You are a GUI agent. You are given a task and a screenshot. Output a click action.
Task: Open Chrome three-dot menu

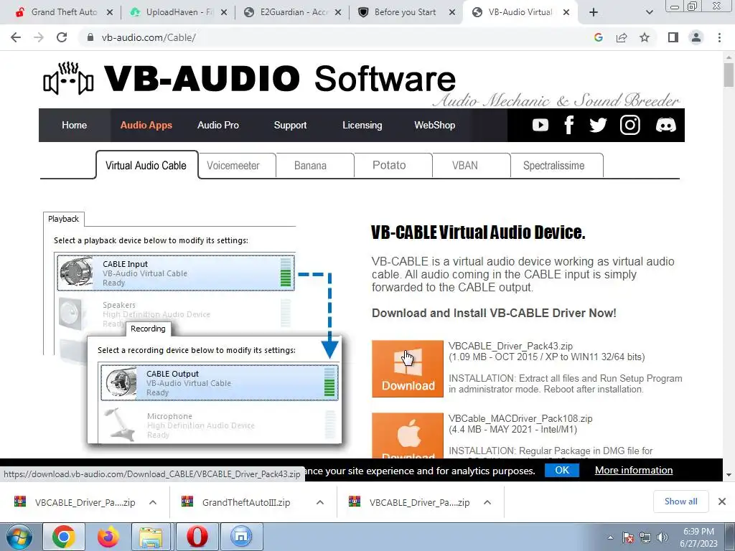719,37
